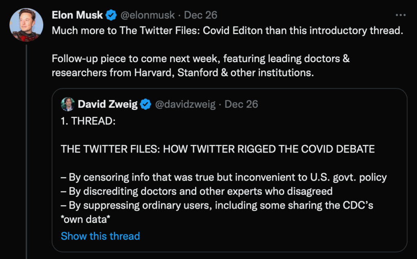Open the "HOW TWITTER RIGGED THE COVID DEBATE" headline
This screenshot has width=417, height=259.
coord(217,149)
